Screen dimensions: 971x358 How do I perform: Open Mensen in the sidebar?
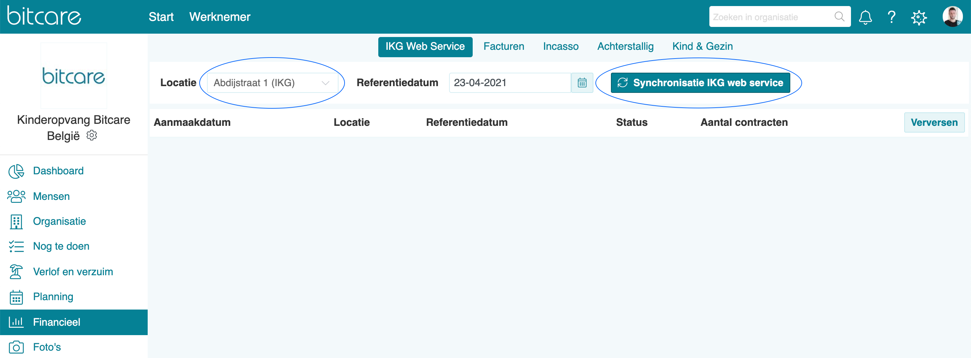[51, 196]
